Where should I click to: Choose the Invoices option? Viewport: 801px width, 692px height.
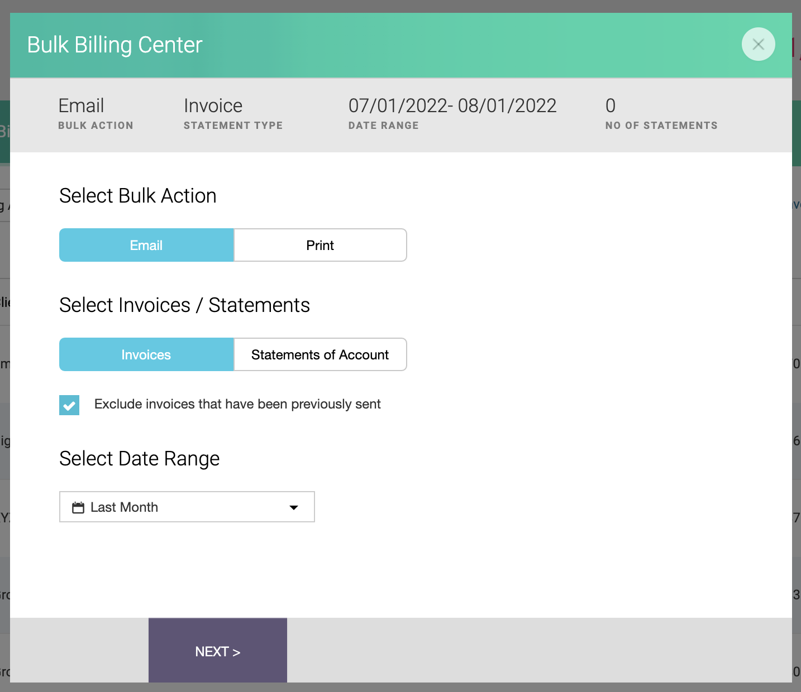point(146,354)
